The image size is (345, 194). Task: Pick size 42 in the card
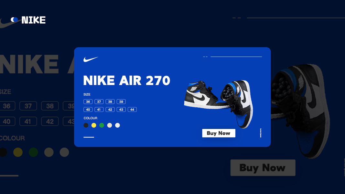[110, 110]
